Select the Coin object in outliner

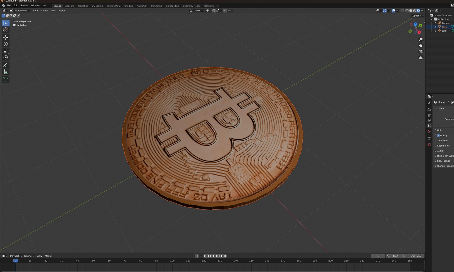click(x=444, y=27)
